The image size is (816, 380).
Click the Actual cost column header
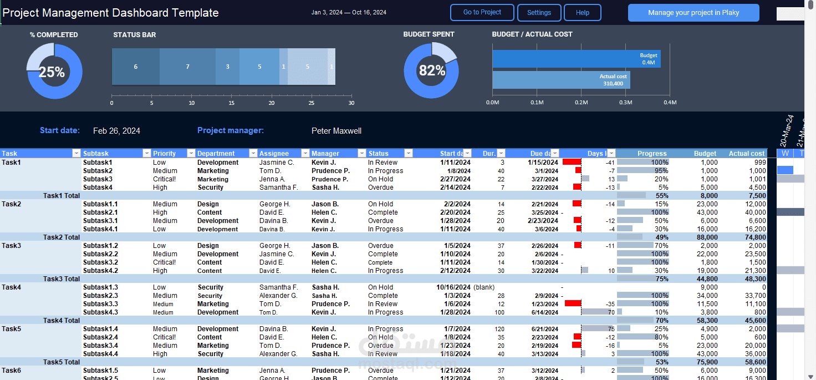click(x=746, y=154)
